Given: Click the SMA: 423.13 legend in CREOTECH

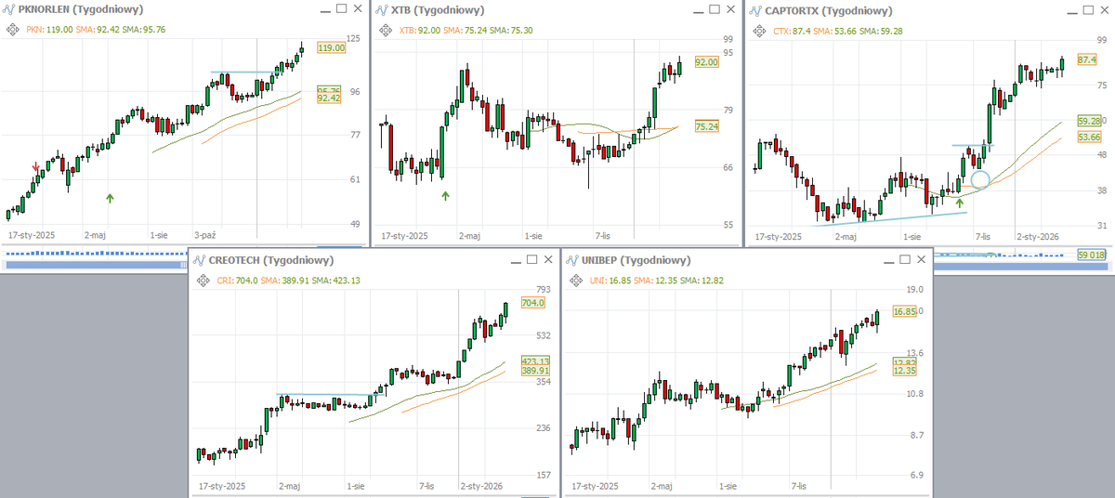Looking at the screenshot, I should click(336, 280).
